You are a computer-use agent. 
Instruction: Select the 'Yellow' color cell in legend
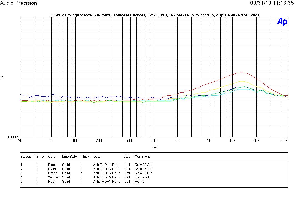53,177
